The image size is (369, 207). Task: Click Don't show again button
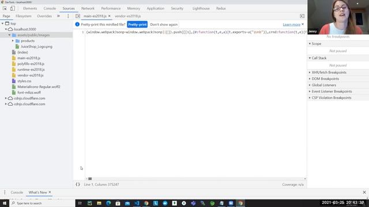point(164,24)
